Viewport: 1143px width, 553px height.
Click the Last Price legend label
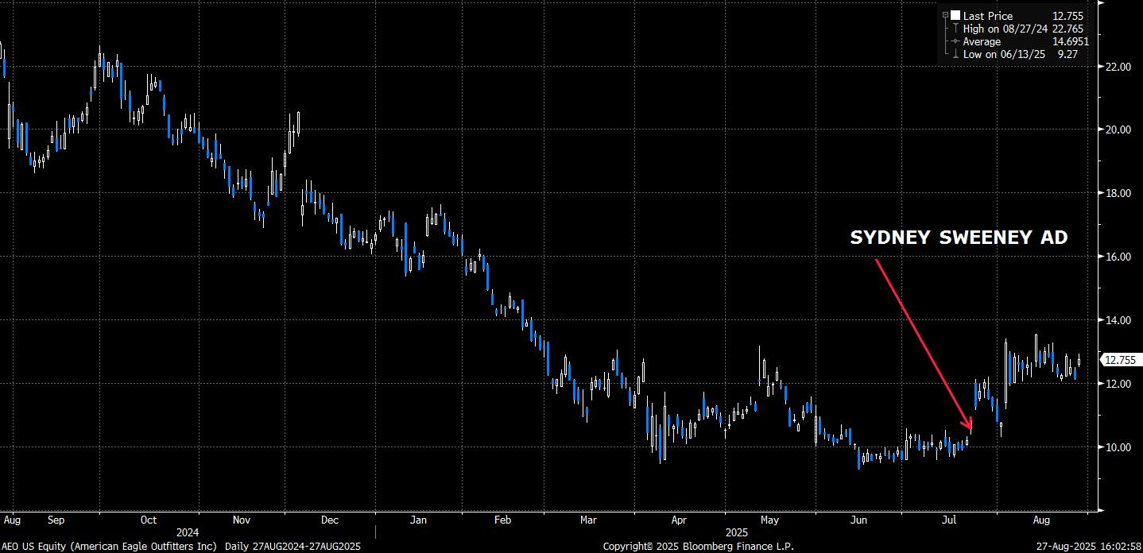[986, 16]
